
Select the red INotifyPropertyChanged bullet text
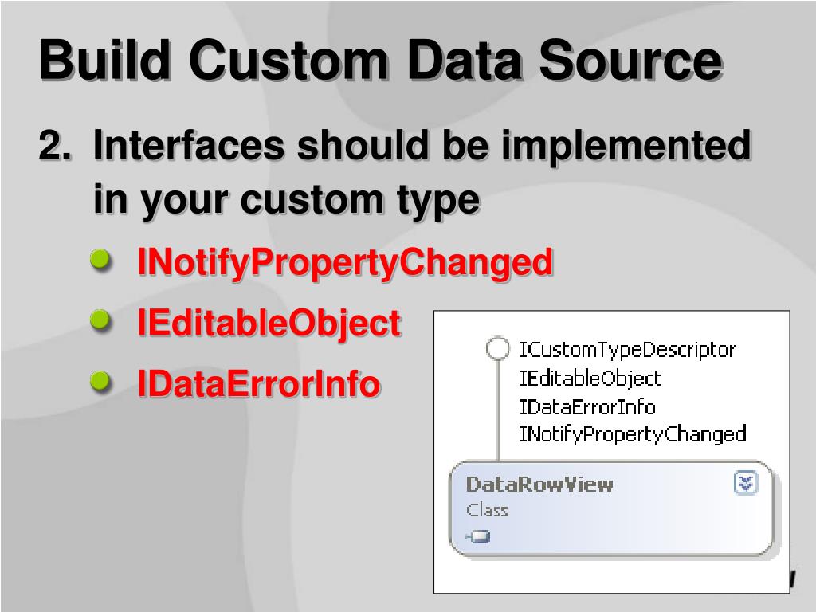tap(345, 262)
